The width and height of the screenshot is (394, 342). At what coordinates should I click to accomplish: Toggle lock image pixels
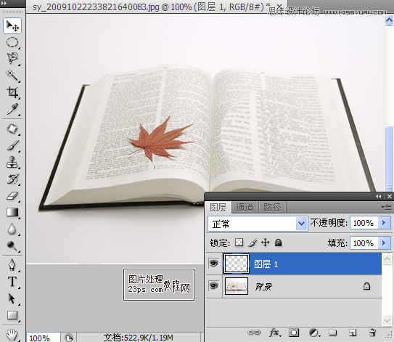[253, 243]
